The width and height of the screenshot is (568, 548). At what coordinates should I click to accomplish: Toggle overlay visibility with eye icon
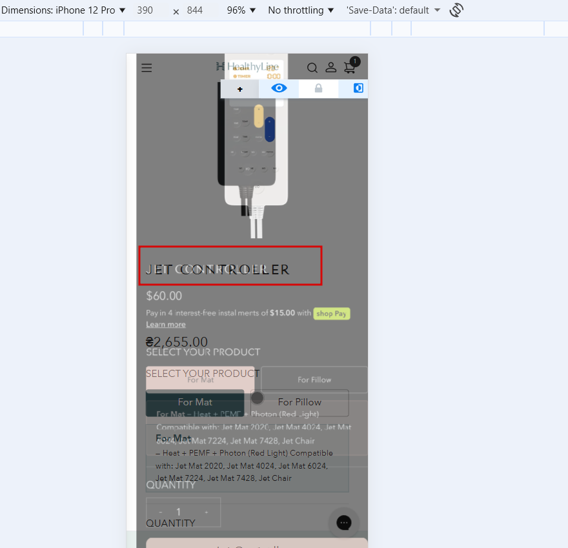(279, 88)
